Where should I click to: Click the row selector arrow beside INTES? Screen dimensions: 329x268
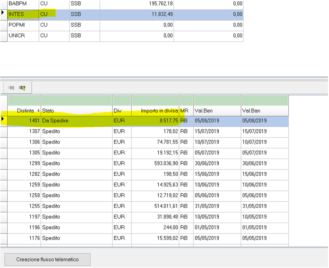[x=4, y=13]
